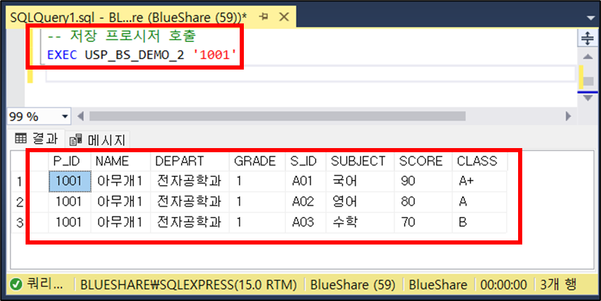The width and height of the screenshot is (601, 301).
Task: Open the 99 % zoom dropdown
Action: pos(64,116)
